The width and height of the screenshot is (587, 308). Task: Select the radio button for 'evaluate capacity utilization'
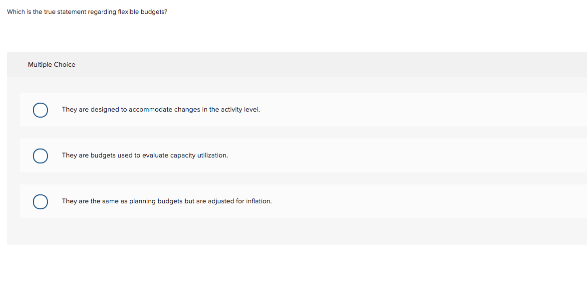(40, 155)
